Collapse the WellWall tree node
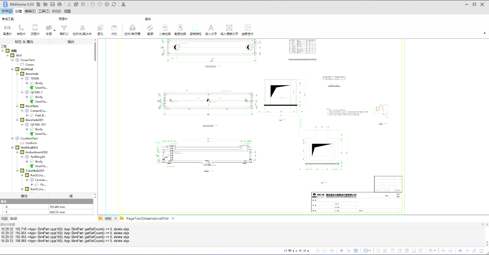This screenshot has height=255, width=489. (12, 69)
